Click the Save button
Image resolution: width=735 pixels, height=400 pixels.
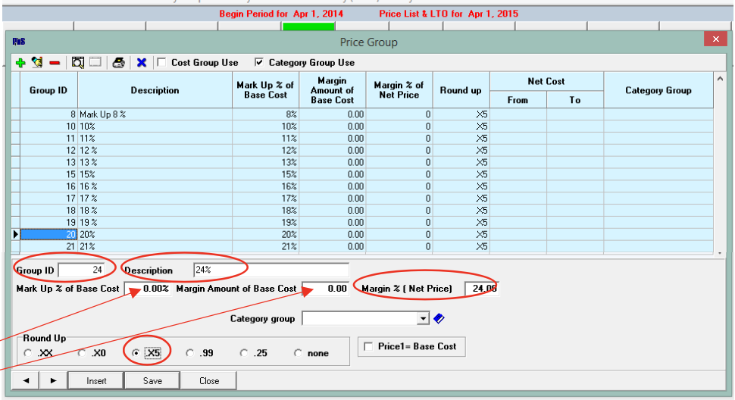[x=152, y=381]
